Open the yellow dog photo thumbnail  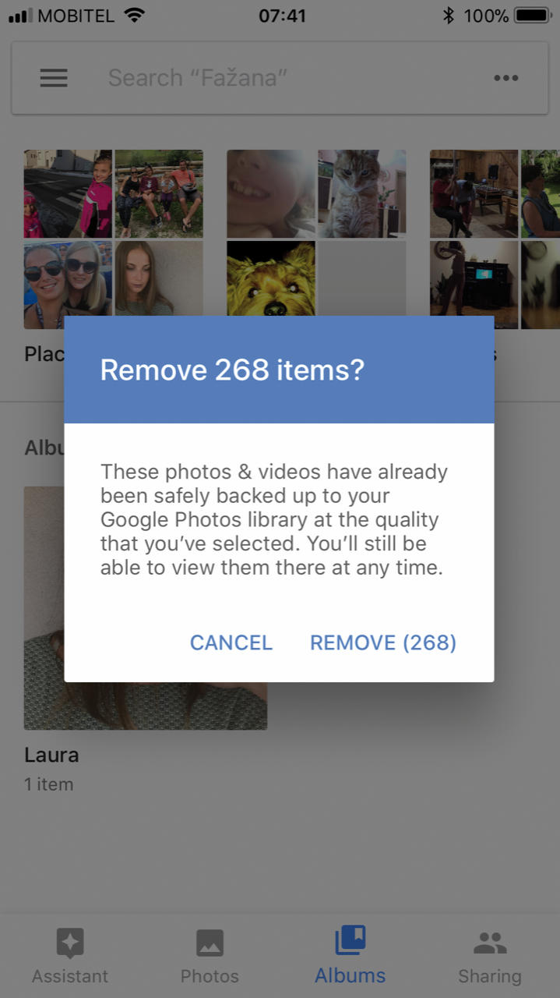271,278
